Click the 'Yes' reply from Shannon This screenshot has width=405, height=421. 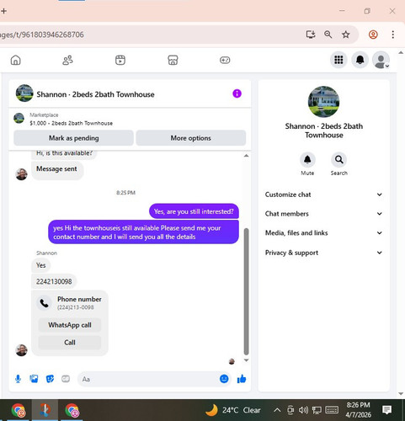pos(41,265)
